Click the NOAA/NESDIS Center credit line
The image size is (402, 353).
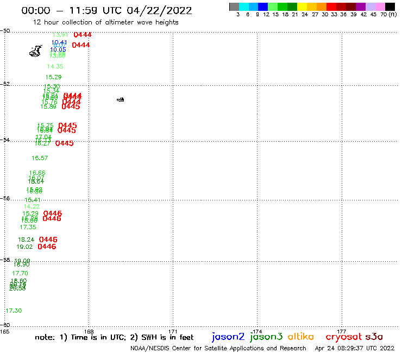pyautogui.click(x=218, y=348)
